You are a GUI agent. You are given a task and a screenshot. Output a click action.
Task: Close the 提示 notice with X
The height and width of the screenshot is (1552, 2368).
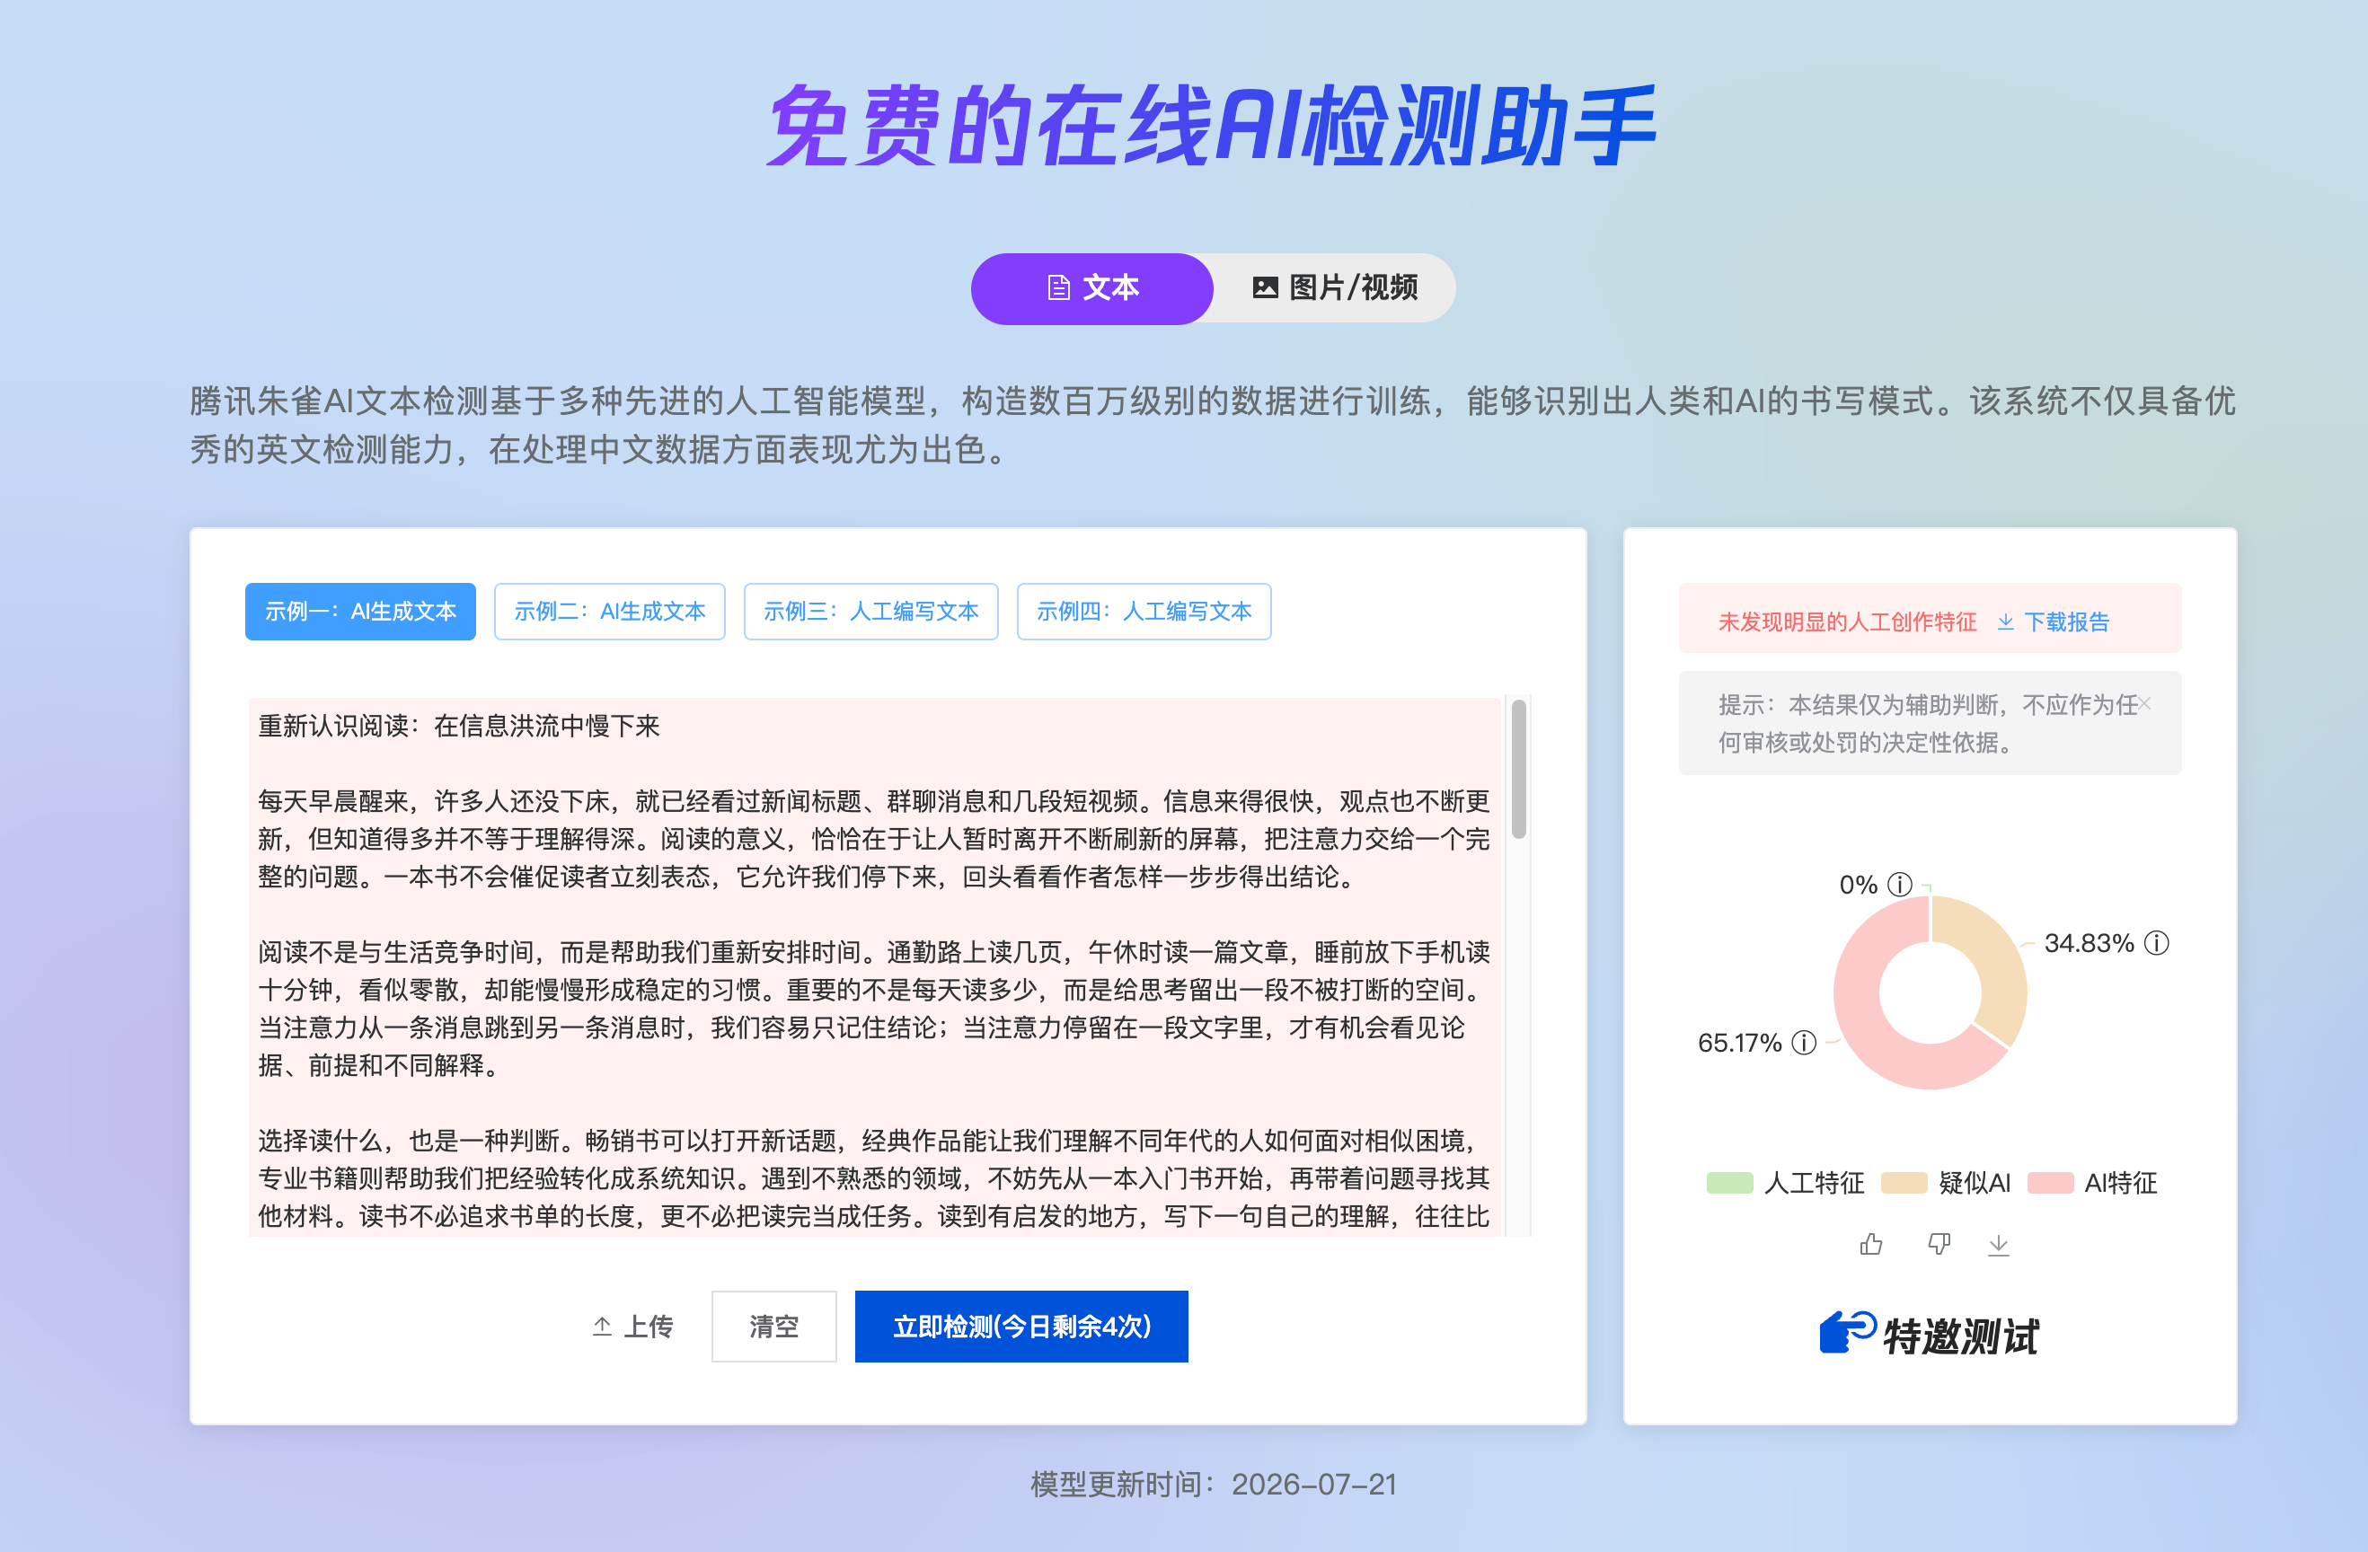point(2144,703)
